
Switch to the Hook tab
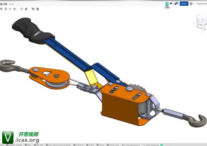point(100,145)
